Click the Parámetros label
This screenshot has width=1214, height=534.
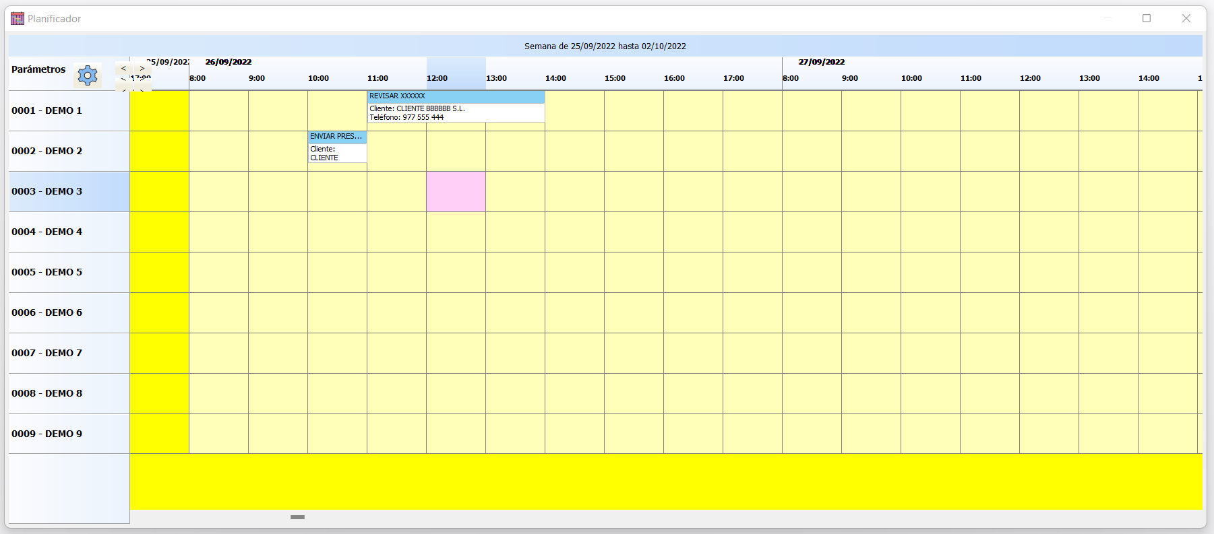coord(38,69)
